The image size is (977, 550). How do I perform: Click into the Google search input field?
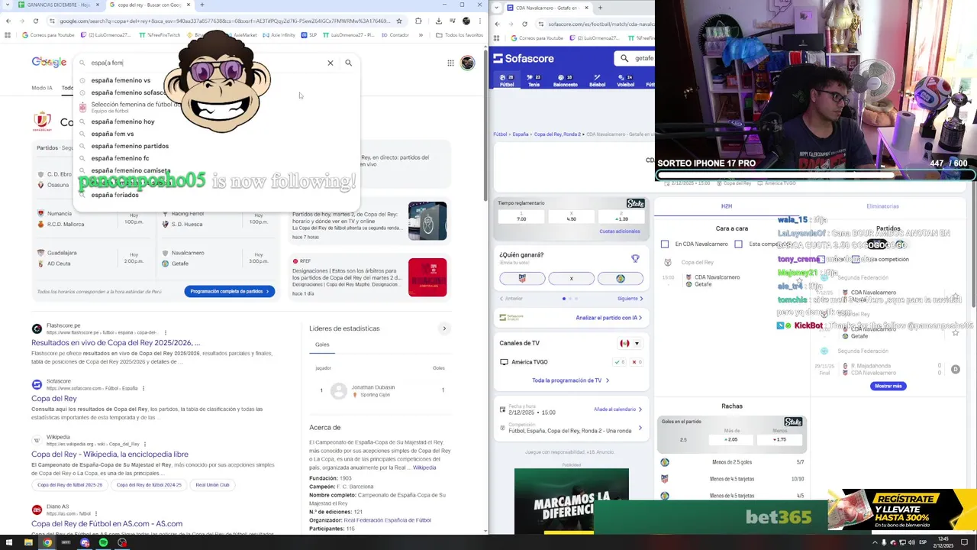pos(206,63)
